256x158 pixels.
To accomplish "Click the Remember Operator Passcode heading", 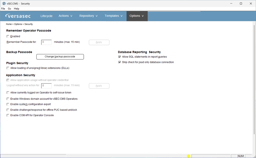I will (x=28, y=31).
